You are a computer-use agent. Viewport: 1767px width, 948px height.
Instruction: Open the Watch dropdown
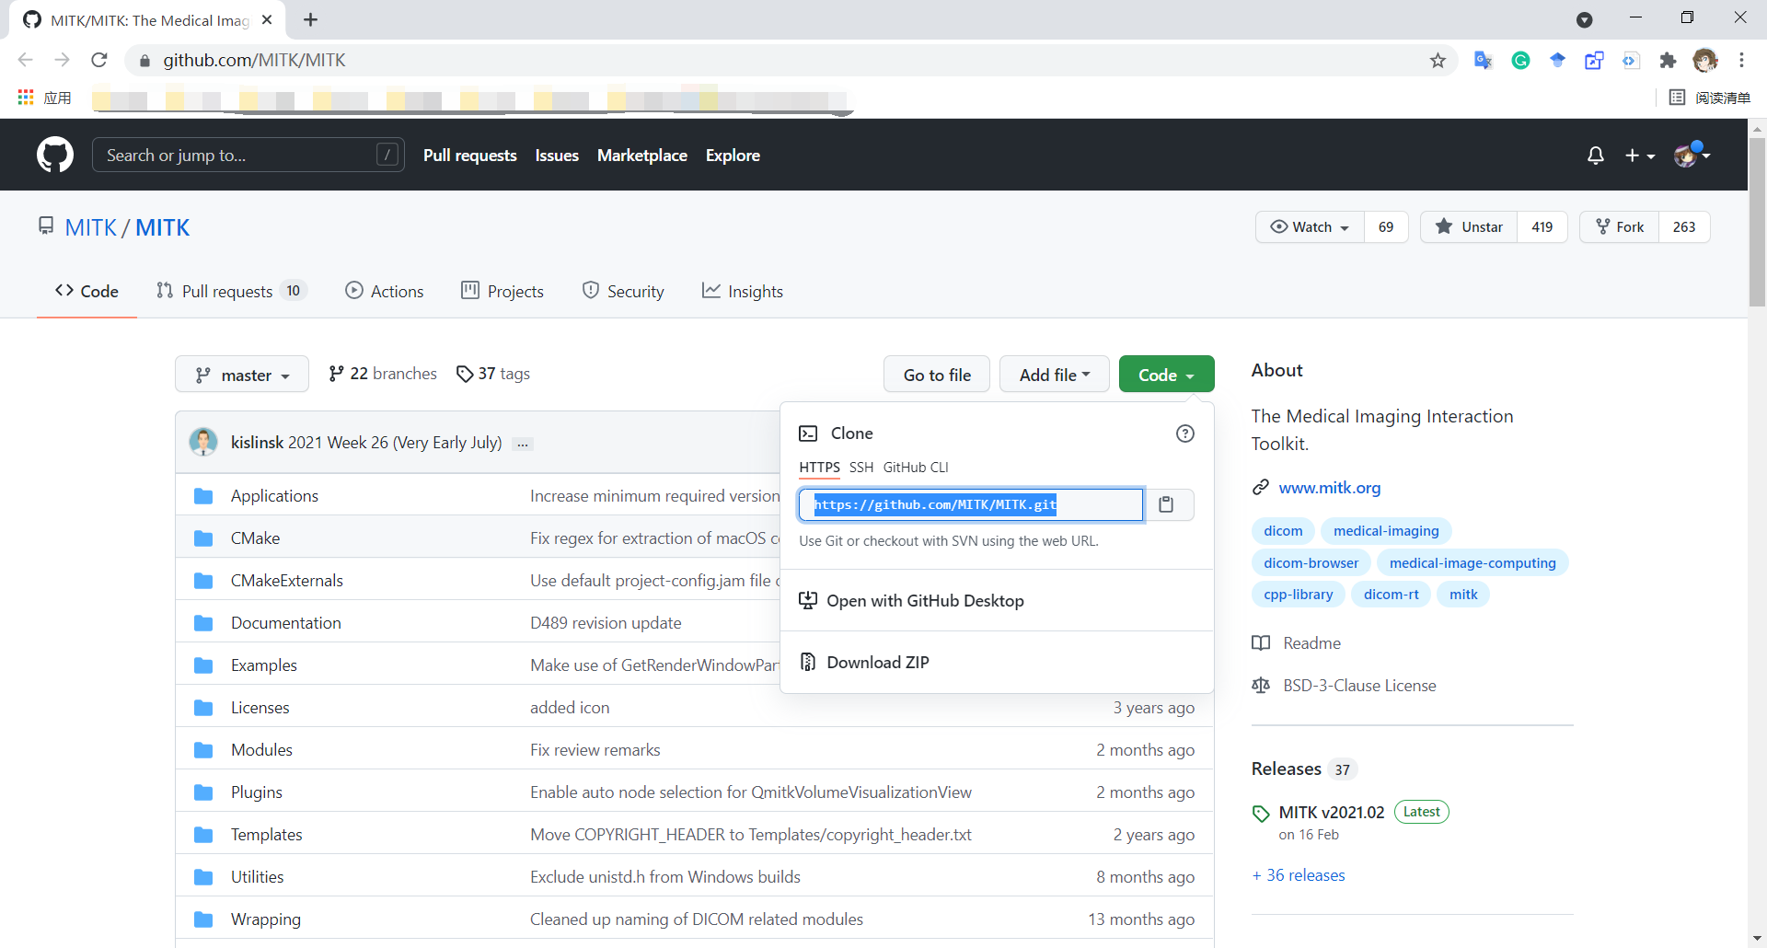tap(1310, 227)
